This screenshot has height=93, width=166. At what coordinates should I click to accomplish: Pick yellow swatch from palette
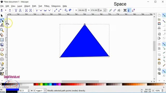pos(41,84)
